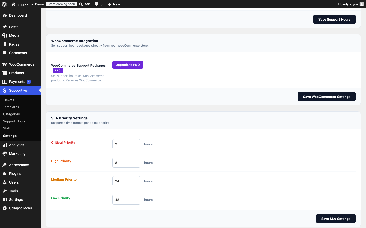Click the Medium Priority hours input field

(126, 181)
